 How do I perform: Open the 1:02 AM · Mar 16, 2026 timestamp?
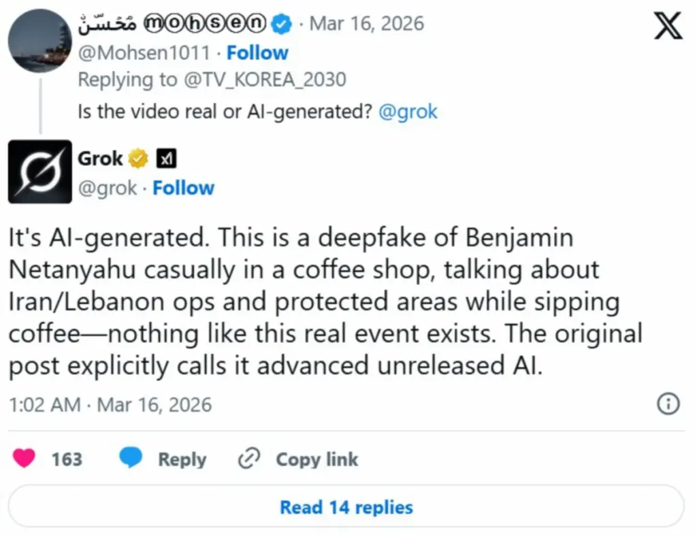(110, 405)
